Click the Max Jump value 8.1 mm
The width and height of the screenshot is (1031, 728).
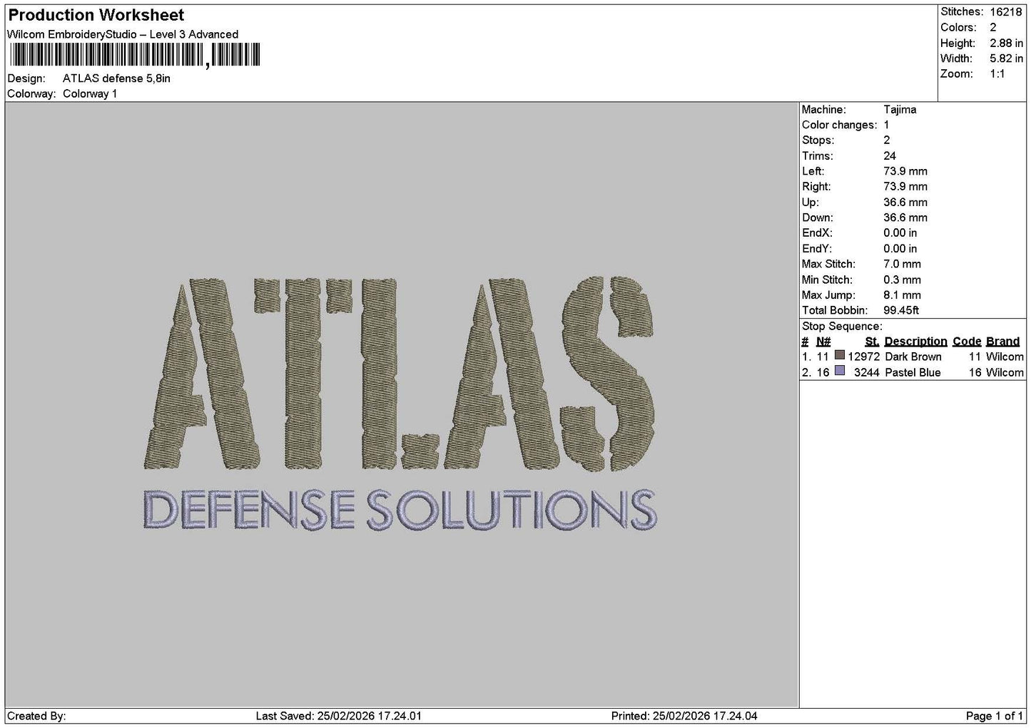(903, 295)
